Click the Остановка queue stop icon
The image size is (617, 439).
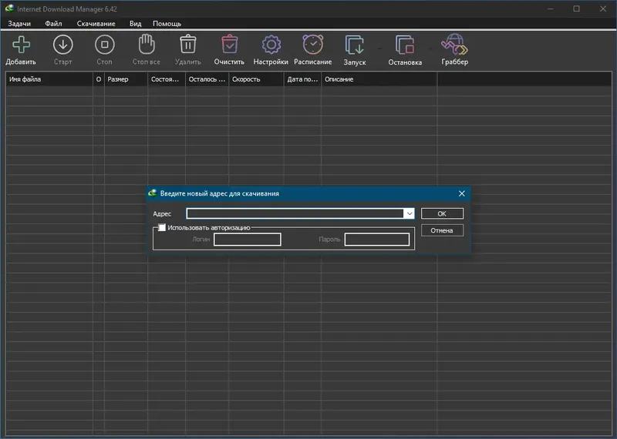[x=405, y=45]
